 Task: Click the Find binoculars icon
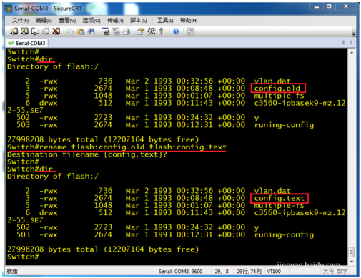(x=91, y=31)
